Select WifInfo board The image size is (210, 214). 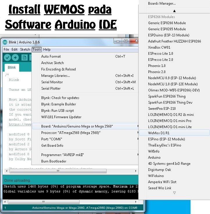pos(174,151)
